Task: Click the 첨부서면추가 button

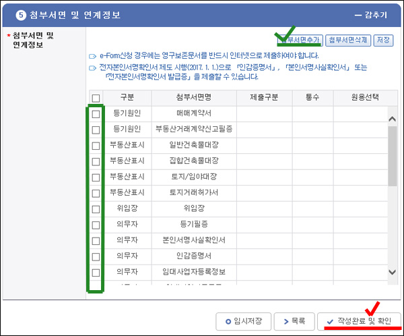Action: 300,40
